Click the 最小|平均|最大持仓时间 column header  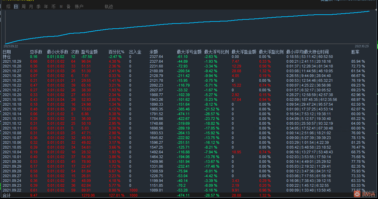[x=307, y=52]
